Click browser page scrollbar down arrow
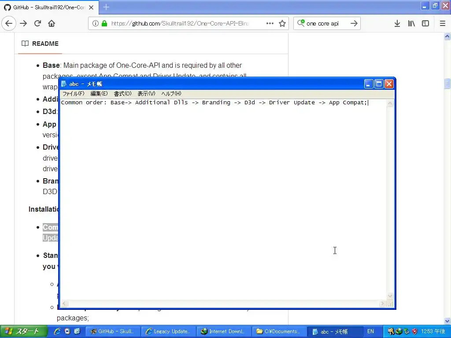 pyautogui.click(x=447, y=321)
